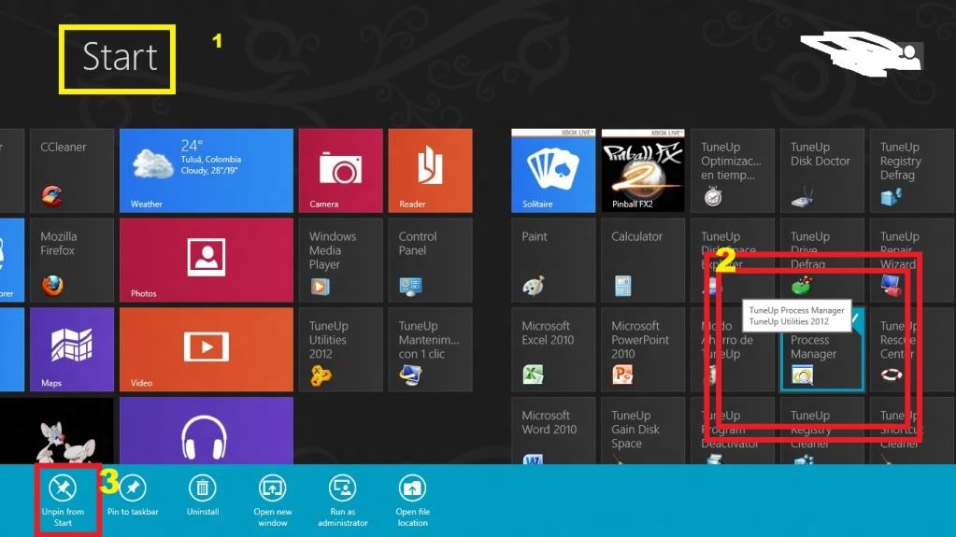Choose Open new window command
Viewport: 956px width, 537px height.
point(273,488)
